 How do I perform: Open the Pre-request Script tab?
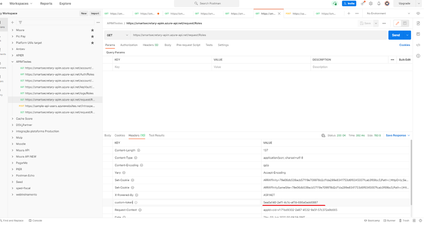coord(188,45)
